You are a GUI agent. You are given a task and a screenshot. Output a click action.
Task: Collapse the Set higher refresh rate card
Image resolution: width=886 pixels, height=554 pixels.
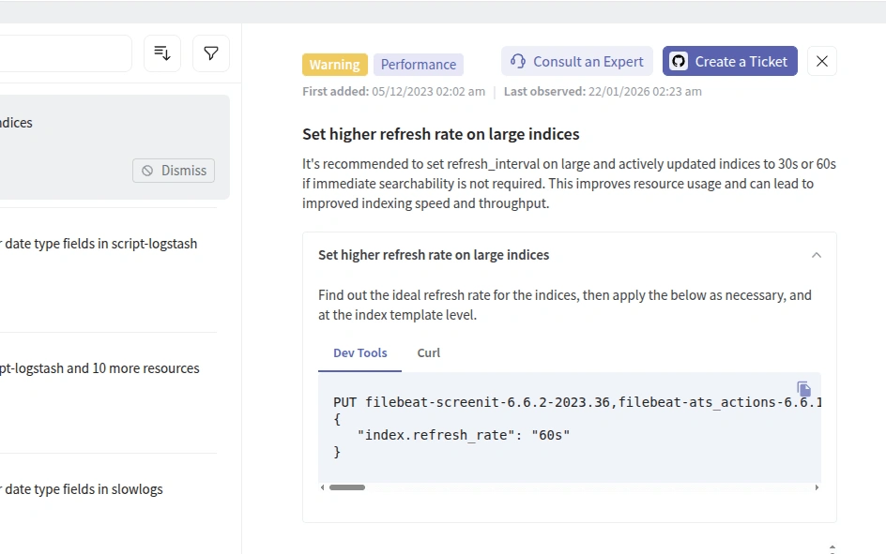816,254
